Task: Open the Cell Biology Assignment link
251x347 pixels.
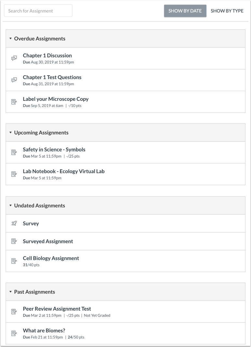Action: point(51,258)
